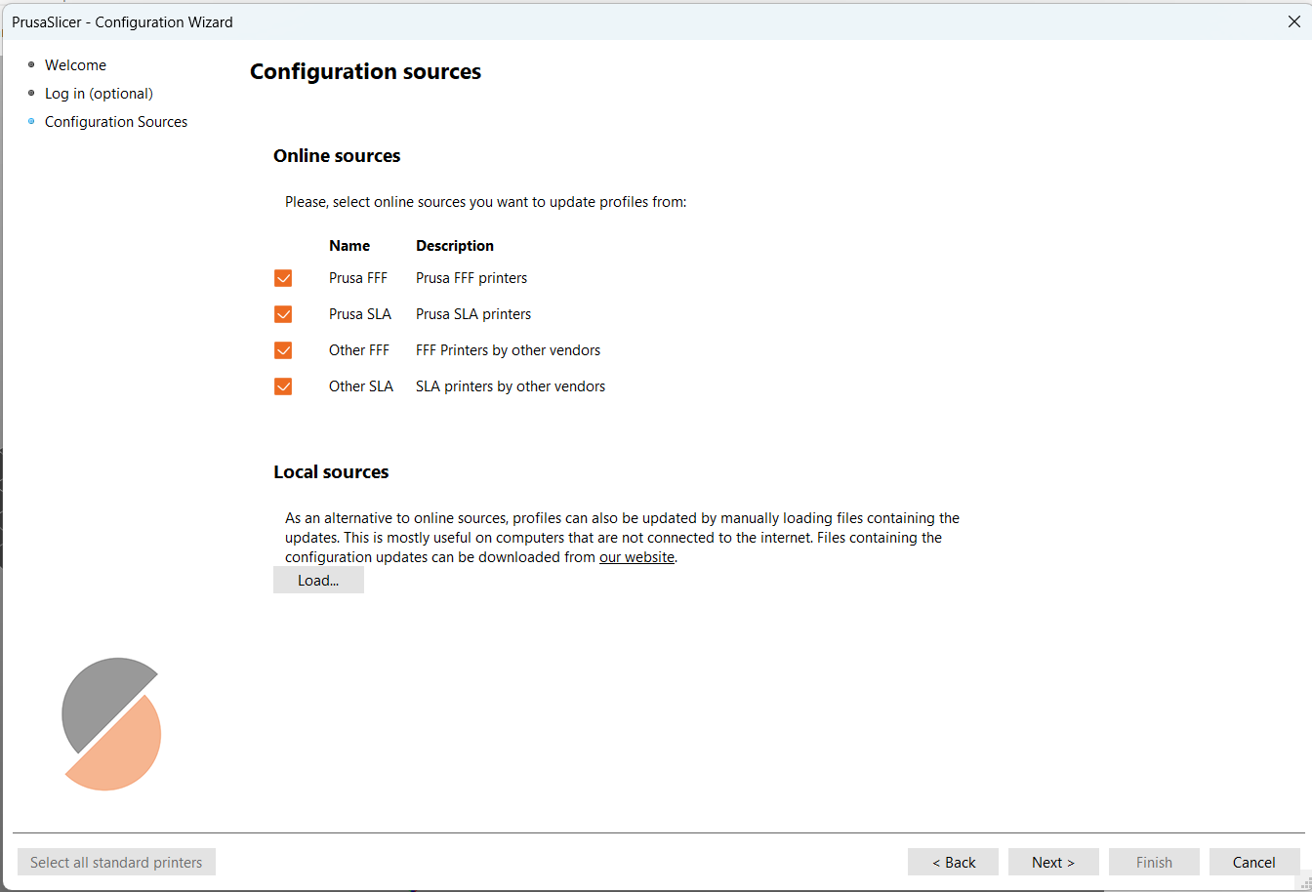
Task: Click the Next > button
Action: (x=1053, y=862)
